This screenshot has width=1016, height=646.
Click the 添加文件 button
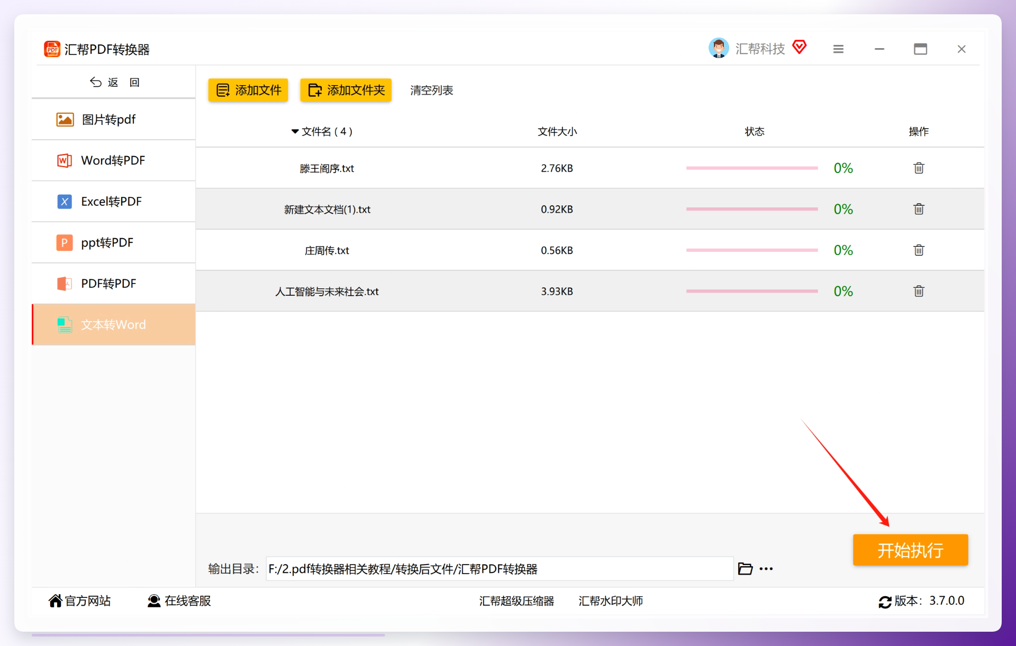pos(248,90)
